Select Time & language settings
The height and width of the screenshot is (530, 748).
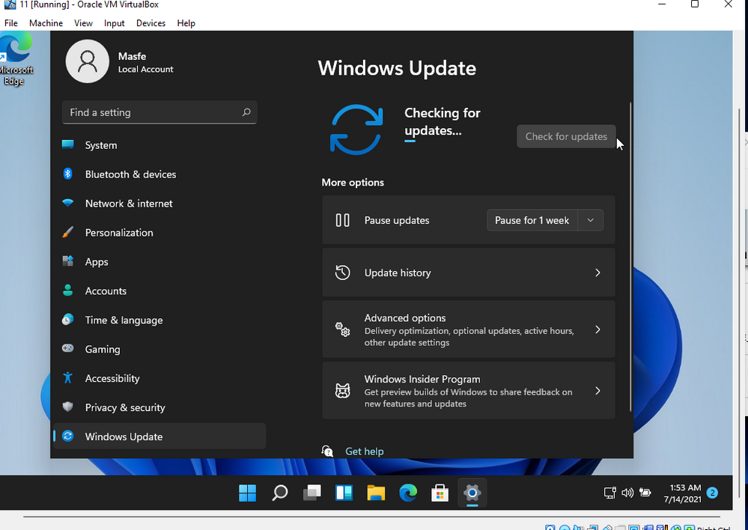pos(124,320)
